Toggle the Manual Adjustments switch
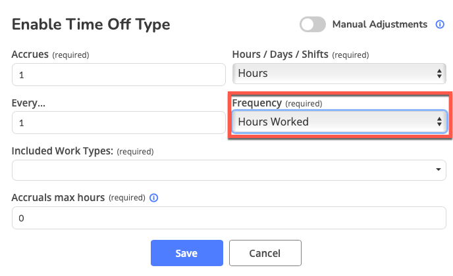Image resolution: width=453 pixels, height=276 pixels. 313,24
